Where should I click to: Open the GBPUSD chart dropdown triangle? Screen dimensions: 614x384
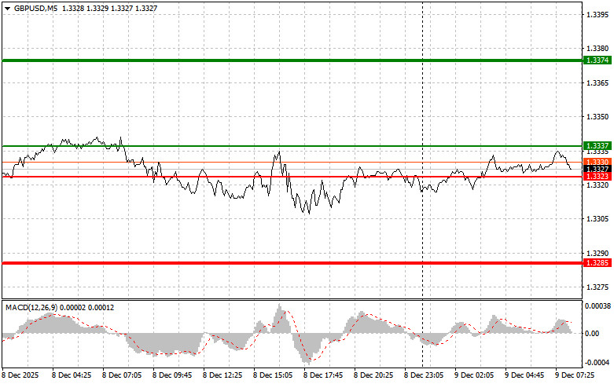[x=7, y=8]
